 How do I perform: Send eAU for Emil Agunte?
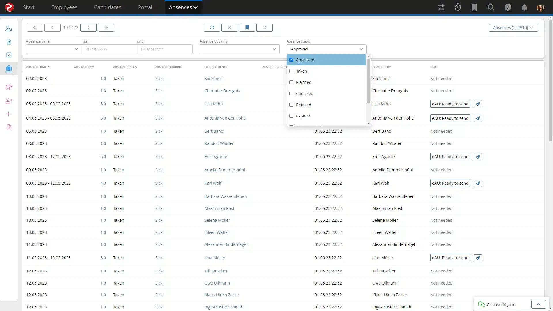click(x=478, y=157)
